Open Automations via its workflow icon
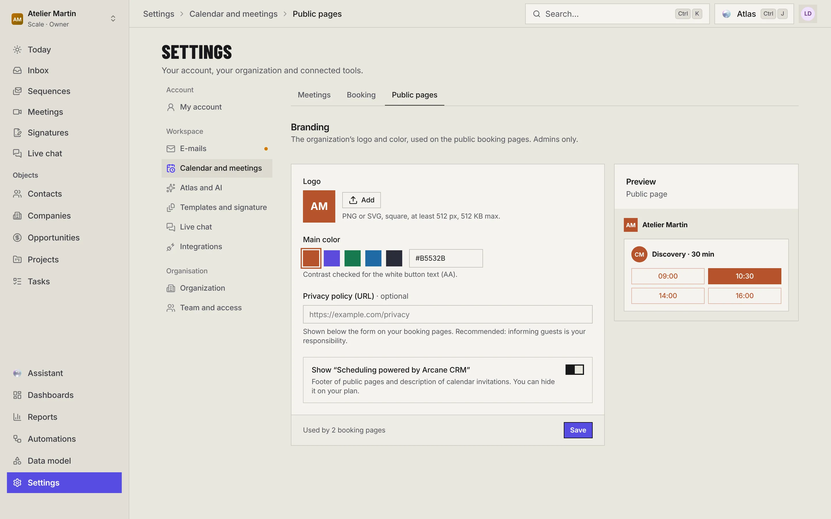 click(17, 439)
